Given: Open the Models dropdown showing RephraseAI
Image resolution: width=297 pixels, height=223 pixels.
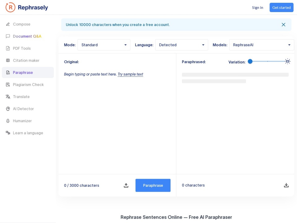Looking at the screenshot, I should [261, 45].
